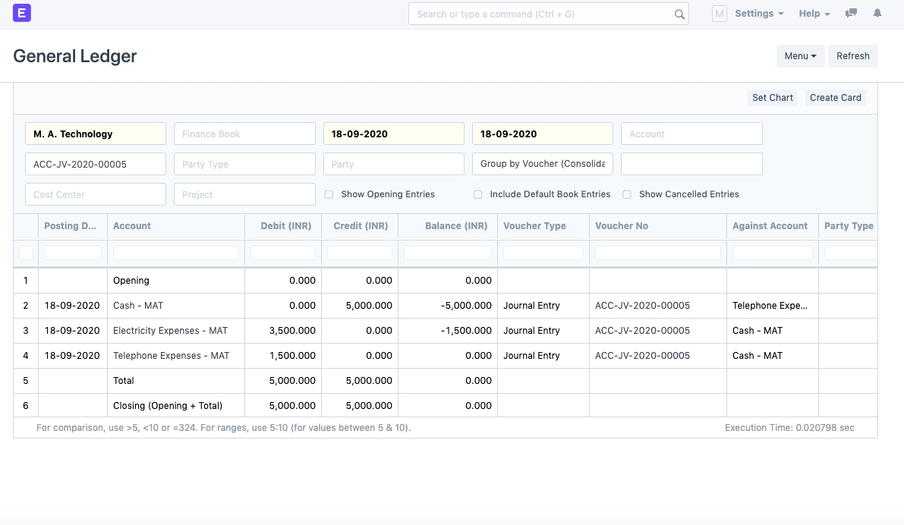Viewport: 904px width, 525px height.
Task: Click the Create Card button
Action: pyautogui.click(x=835, y=98)
